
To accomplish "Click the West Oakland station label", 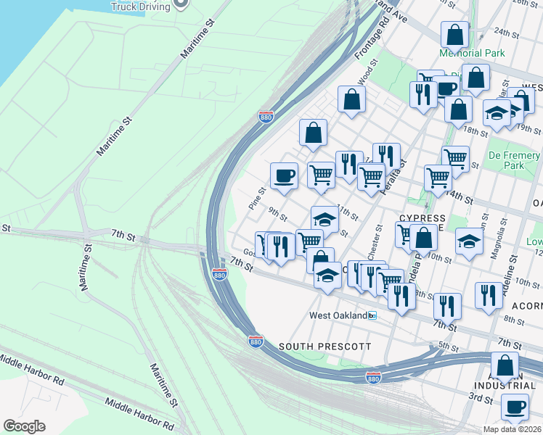I will click(x=338, y=315).
